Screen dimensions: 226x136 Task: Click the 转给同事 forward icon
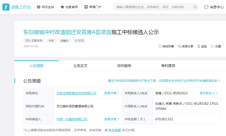click(160, 46)
